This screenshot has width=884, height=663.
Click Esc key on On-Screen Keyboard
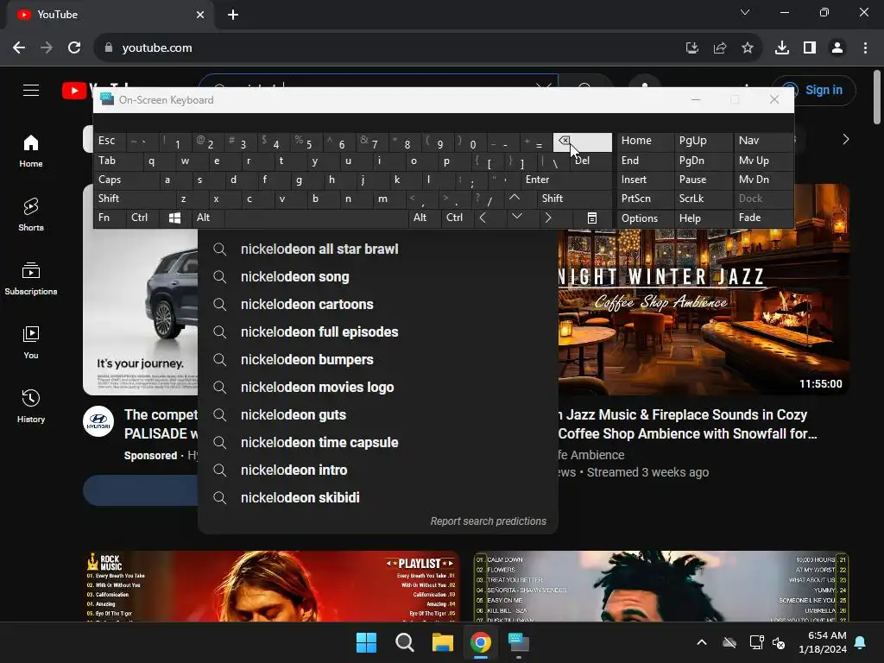tap(110, 141)
